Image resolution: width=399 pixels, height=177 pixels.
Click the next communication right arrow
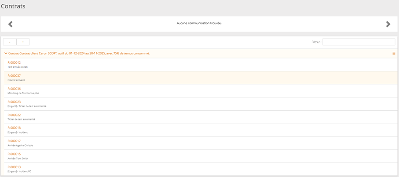point(388,24)
